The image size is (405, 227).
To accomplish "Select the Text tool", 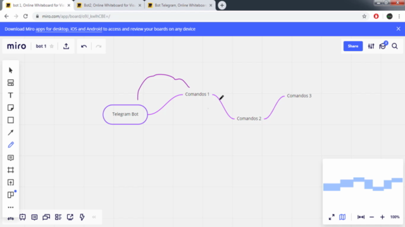I will 11,95.
